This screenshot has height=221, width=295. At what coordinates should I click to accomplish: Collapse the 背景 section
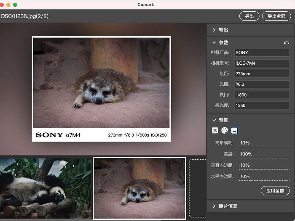(x=223, y=120)
